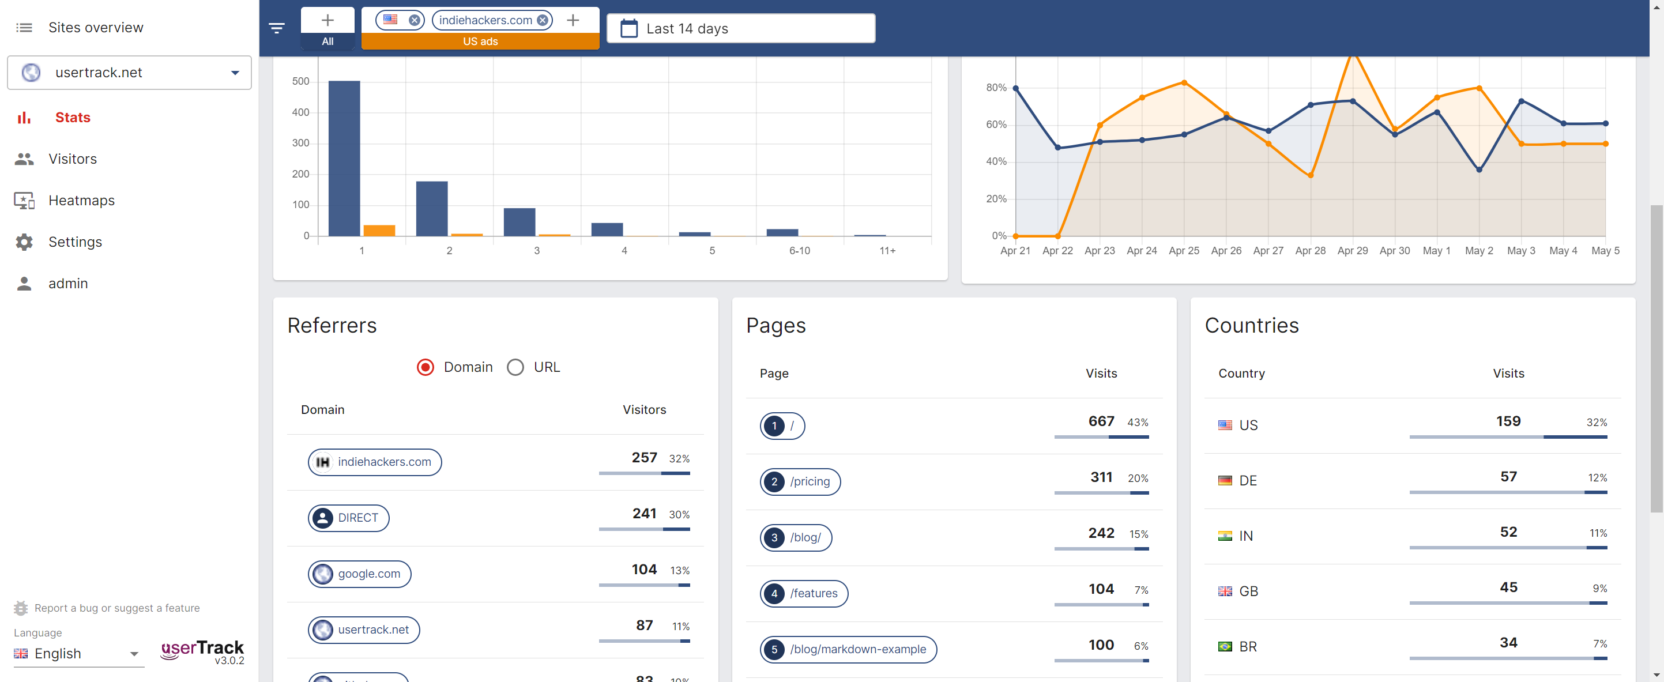This screenshot has width=1664, height=682.
Task: Click the Visitors column header in Referrers
Action: [644, 410]
